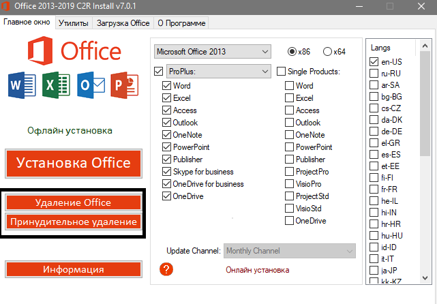Uncheck PowerPoint in the ProPlus list

coord(166,147)
